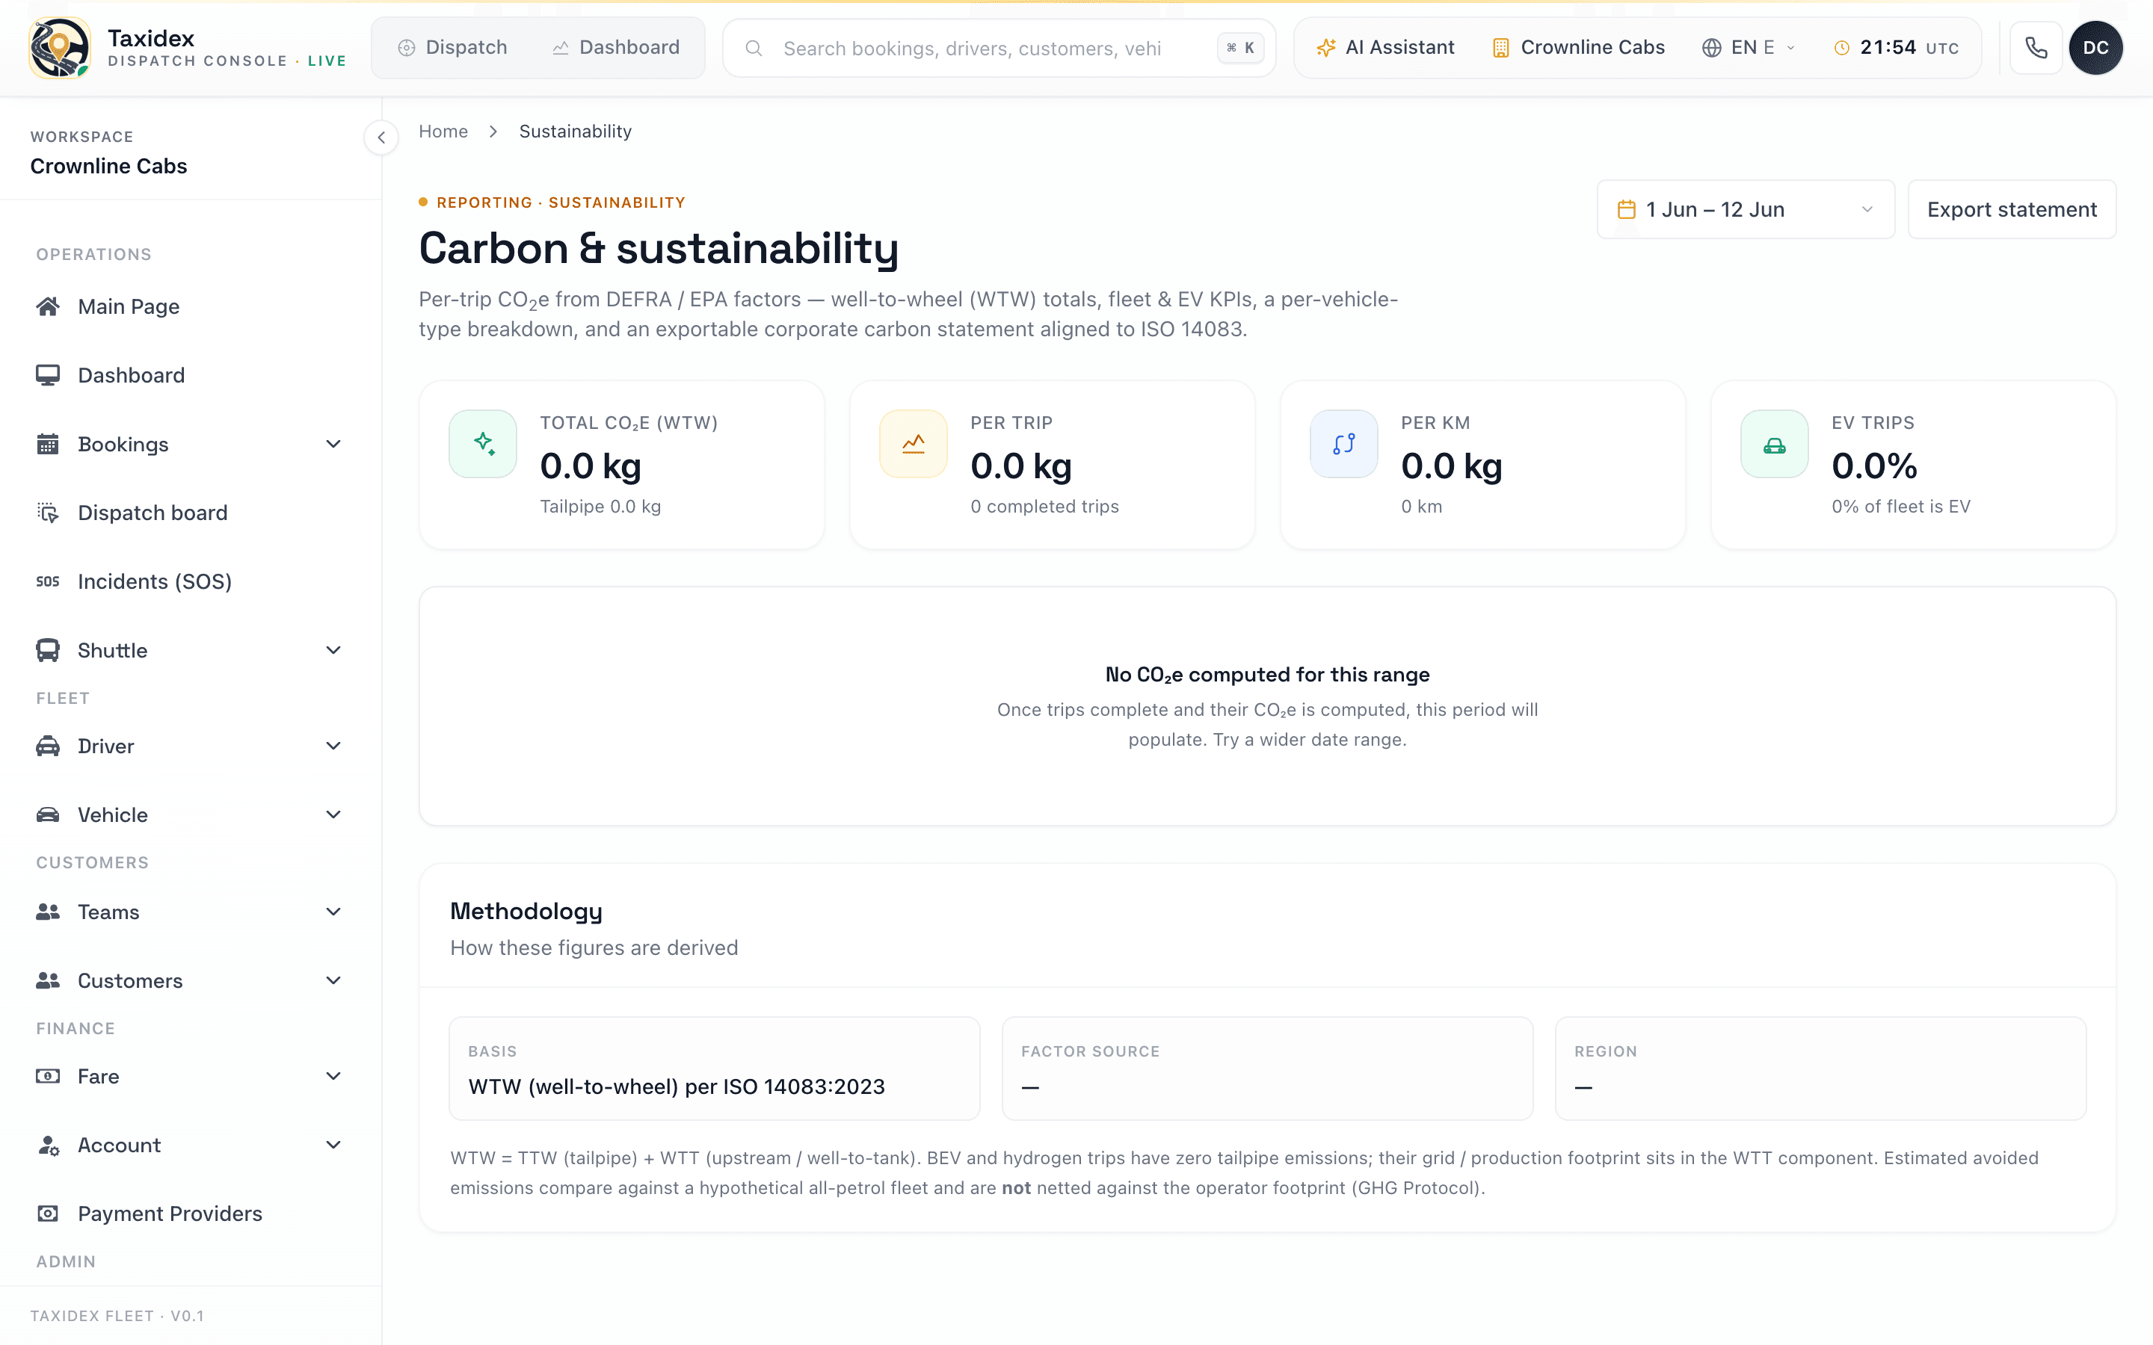Open the 1 Jun – 12 Jun date dropdown

pyautogui.click(x=1746, y=210)
